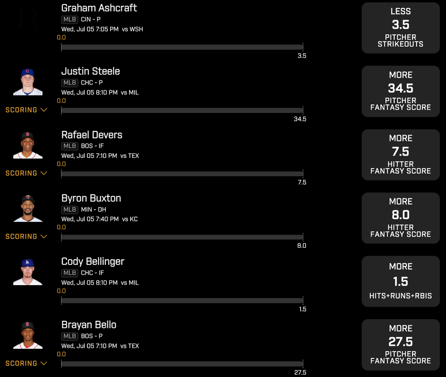This screenshot has width=446, height=377.
Task: Expand Scoring dropdown for Rafael Devers
Action: (26, 173)
